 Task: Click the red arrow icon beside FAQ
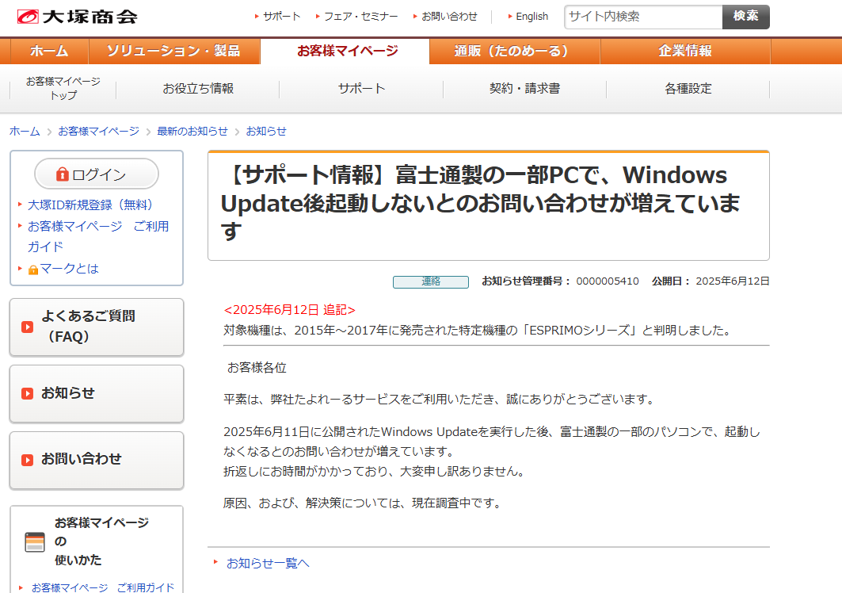(28, 327)
